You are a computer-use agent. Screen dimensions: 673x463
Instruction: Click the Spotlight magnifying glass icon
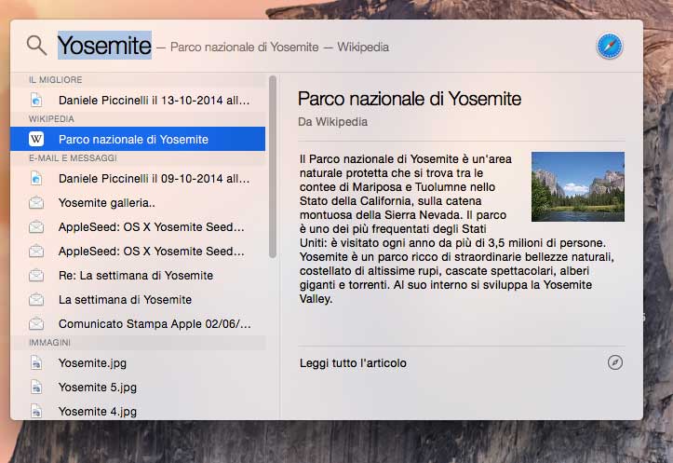tap(36, 46)
